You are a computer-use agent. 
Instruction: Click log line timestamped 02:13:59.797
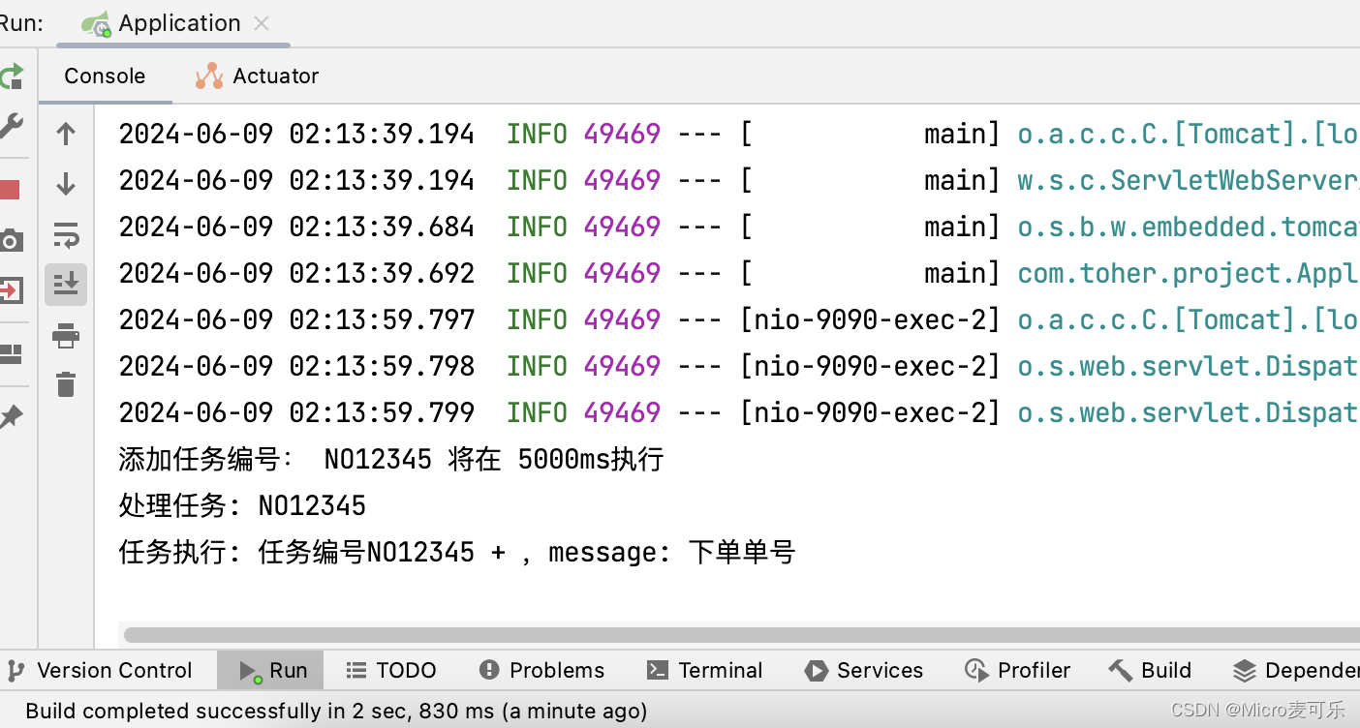pos(738,319)
